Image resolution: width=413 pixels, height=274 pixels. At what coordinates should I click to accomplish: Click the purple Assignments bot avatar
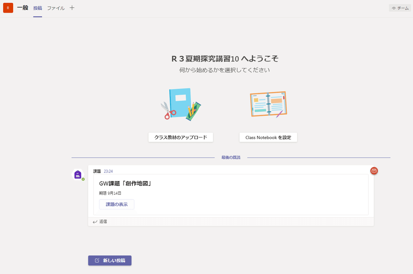[x=78, y=175]
